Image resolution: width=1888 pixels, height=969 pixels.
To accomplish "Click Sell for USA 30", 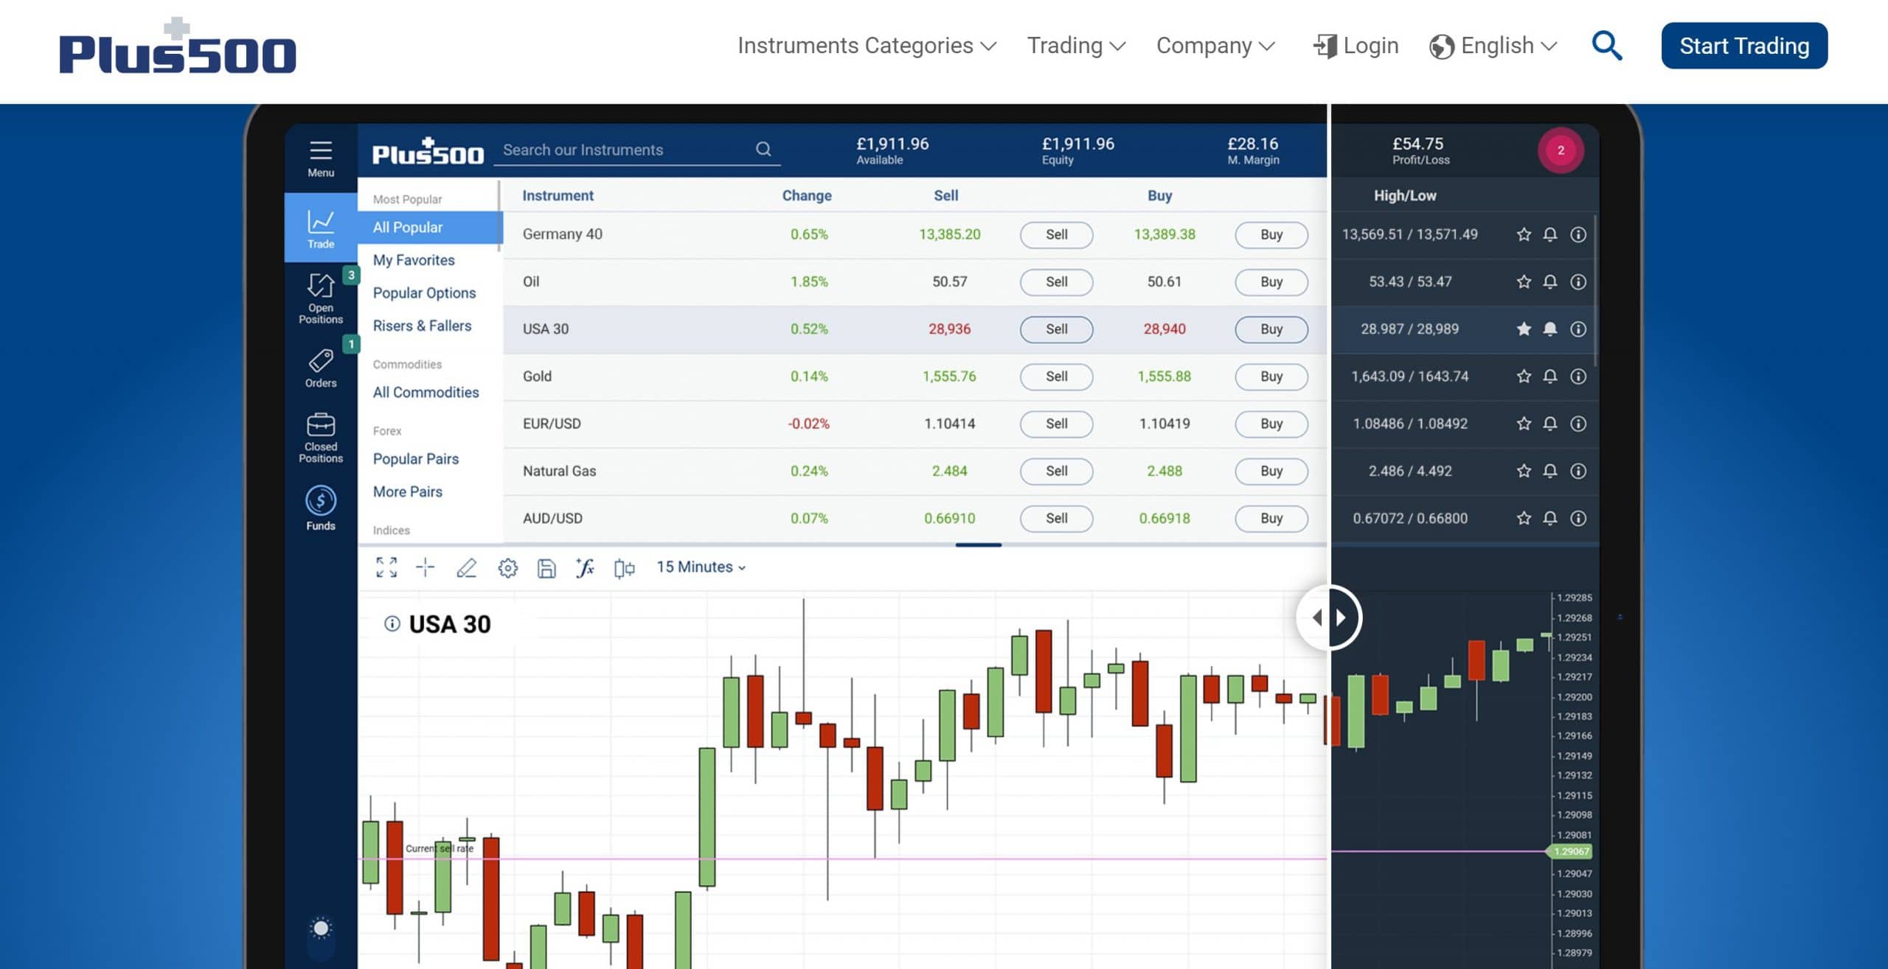I will 1056,329.
